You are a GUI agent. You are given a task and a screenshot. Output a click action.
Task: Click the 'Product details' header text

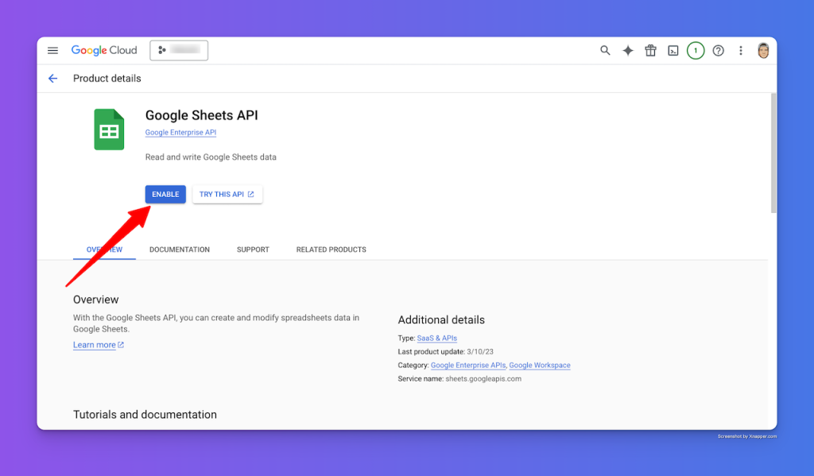(107, 79)
